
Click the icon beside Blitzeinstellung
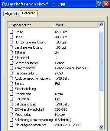[x=11, y=89]
